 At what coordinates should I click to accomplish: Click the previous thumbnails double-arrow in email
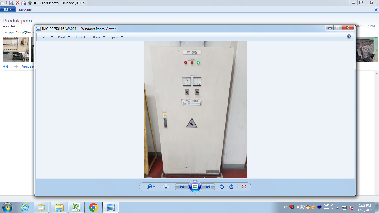coord(6,67)
